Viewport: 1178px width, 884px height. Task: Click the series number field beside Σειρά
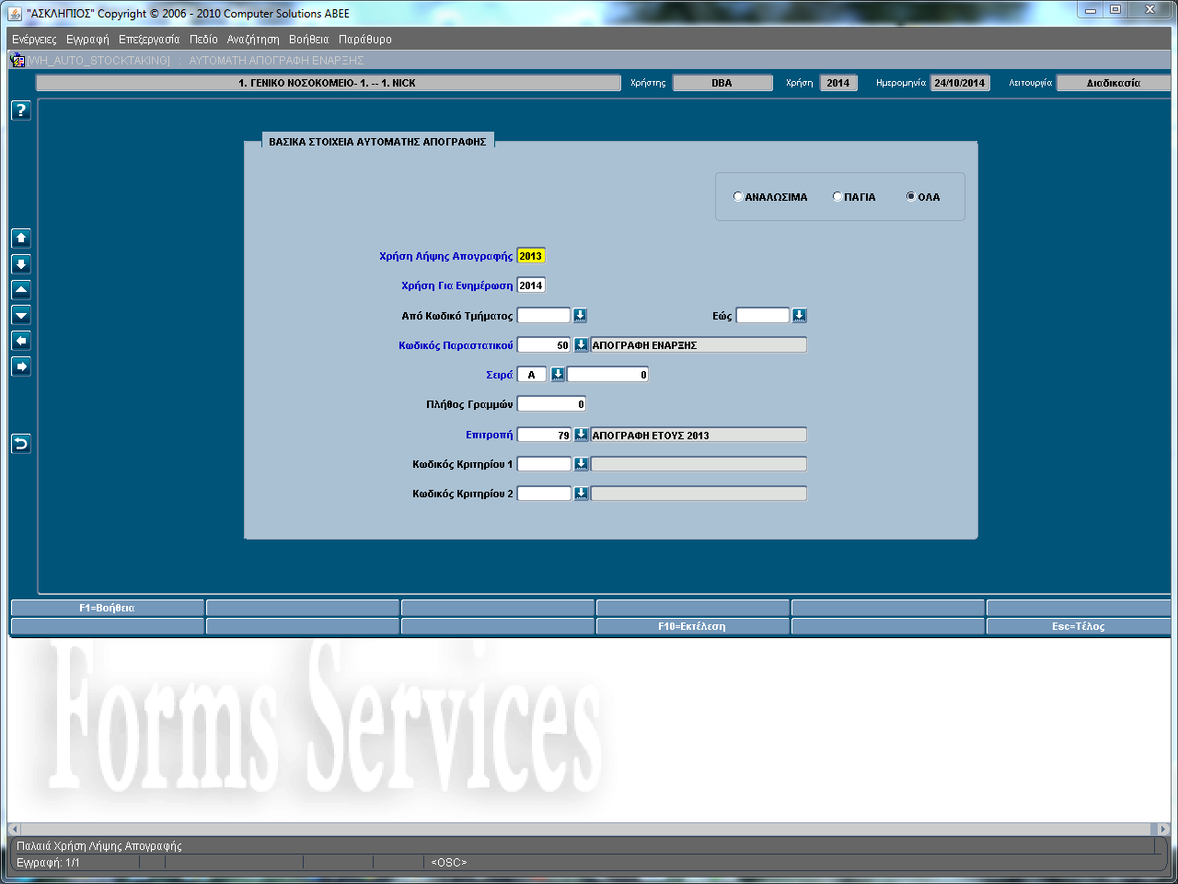click(x=607, y=374)
